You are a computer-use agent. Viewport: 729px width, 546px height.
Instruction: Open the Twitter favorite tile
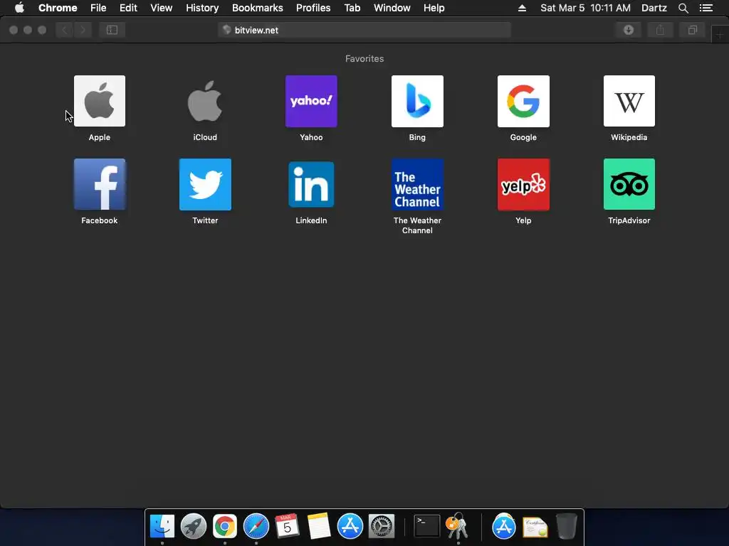click(205, 184)
